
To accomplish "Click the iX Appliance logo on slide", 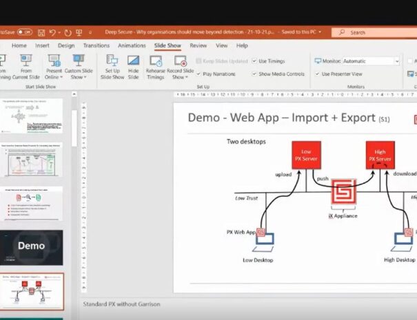I will [344, 192].
